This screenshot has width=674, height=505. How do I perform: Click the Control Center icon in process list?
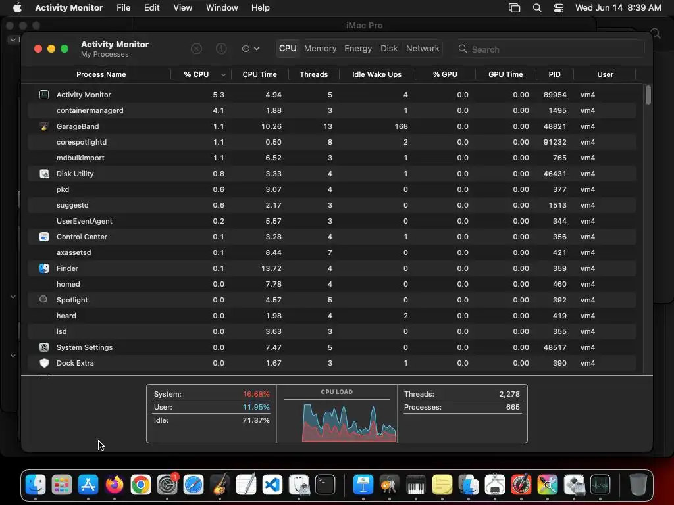(x=44, y=237)
